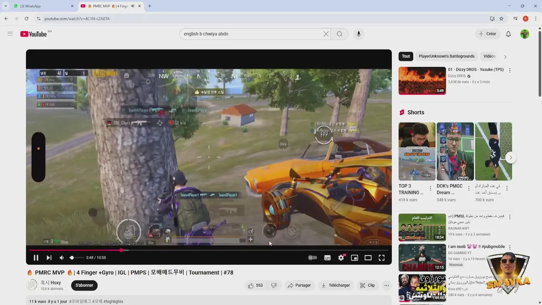Mute the video volume speaker icon

(62, 258)
